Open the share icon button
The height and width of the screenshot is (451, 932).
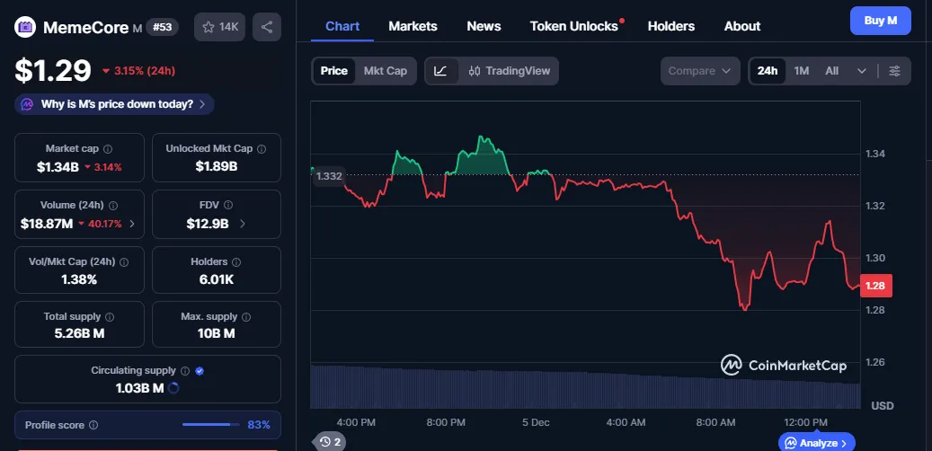267,27
